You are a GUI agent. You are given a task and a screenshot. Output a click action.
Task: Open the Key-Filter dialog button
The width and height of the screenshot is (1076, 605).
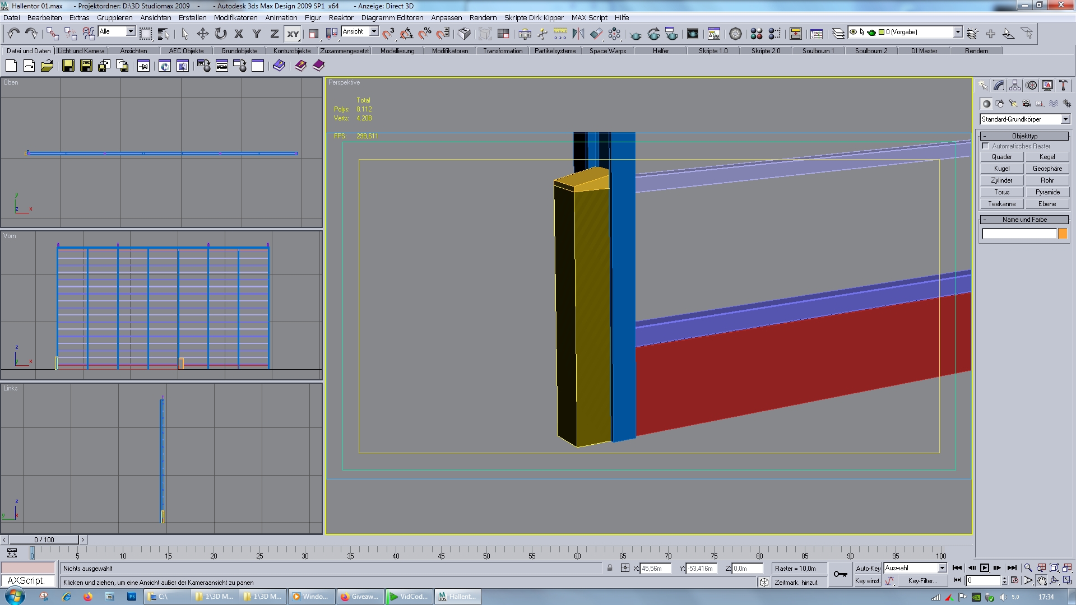click(x=922, y=581)
